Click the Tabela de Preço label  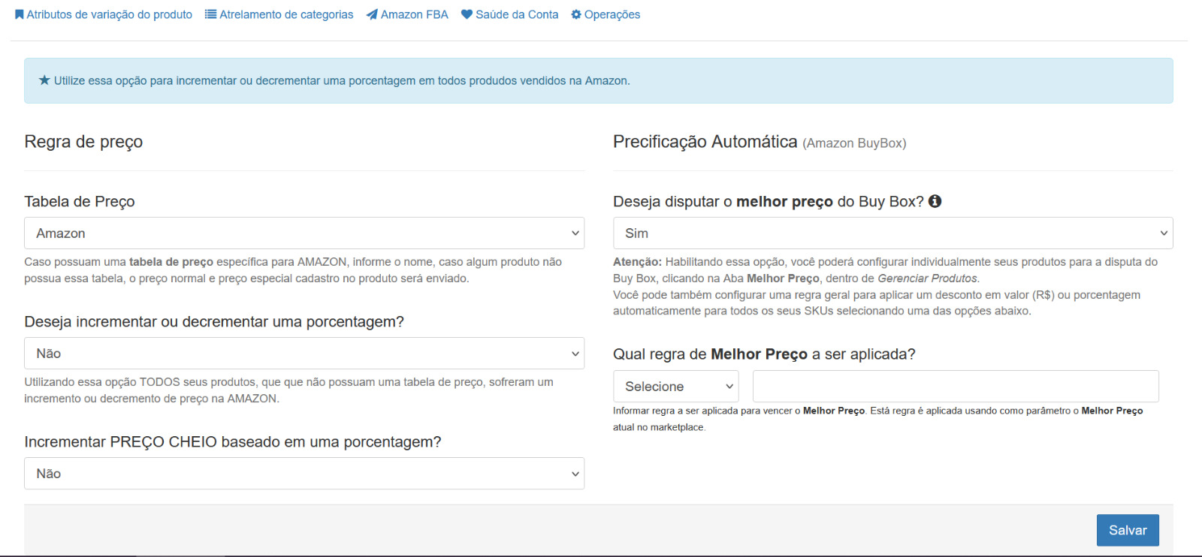click(x=80, y=201)
